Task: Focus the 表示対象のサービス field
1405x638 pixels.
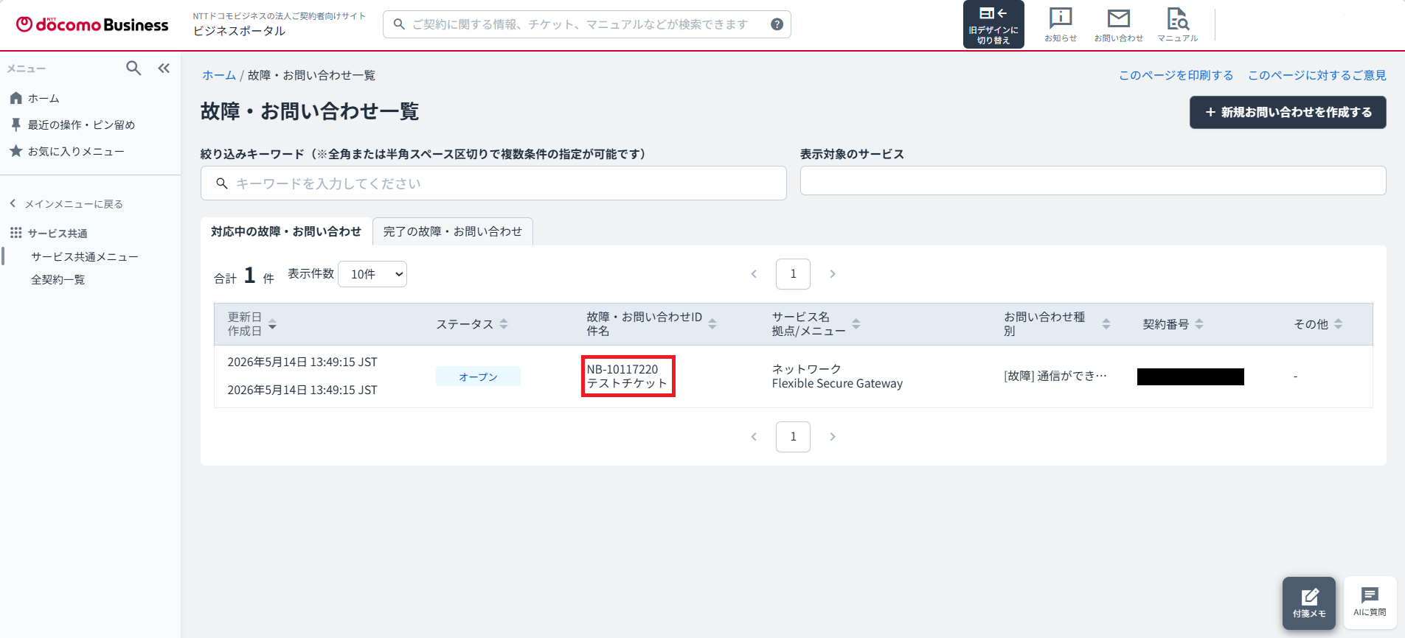Action: click(x=1093, y=180)
